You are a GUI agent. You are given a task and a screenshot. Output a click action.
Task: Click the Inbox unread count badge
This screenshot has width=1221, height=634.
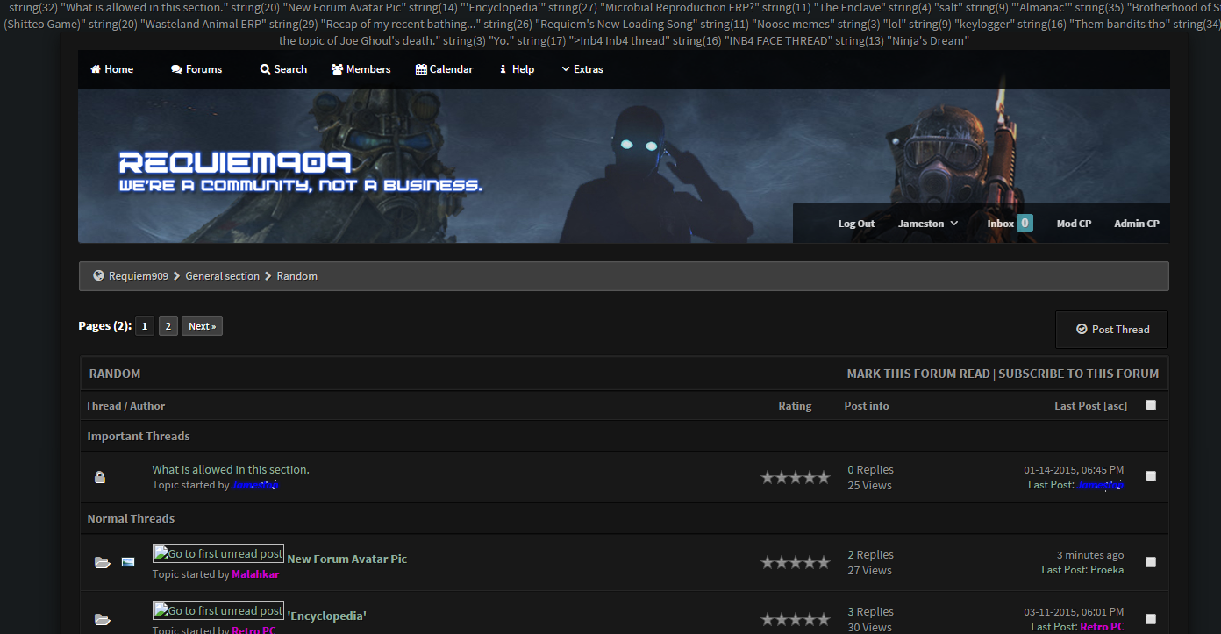(1025, 223)
